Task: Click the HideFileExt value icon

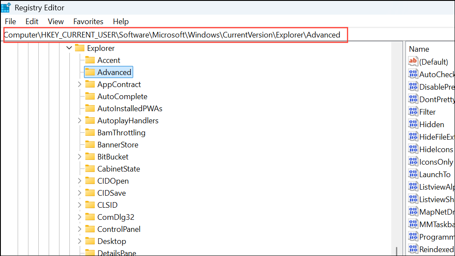Action: coord(412,137)
